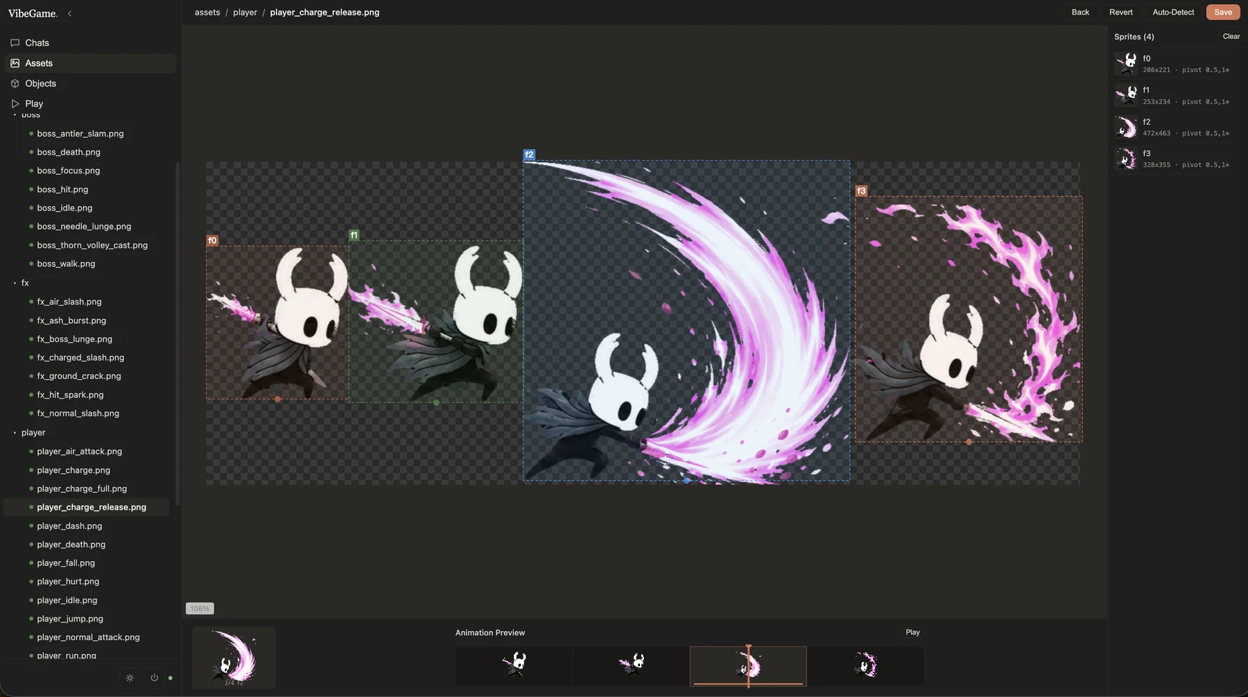1248x697 pixels.
Task: Click the orange pivot dot of frame f0
Action: click(277, 399)
